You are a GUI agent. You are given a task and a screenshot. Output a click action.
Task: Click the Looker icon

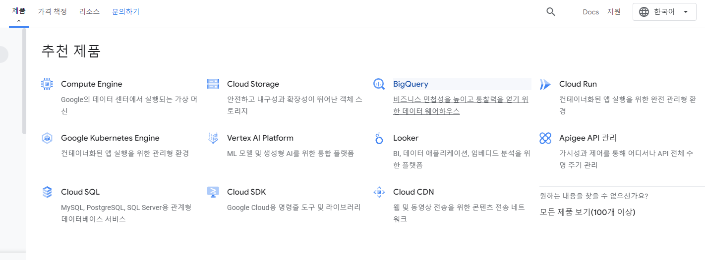[x=379, y=138]
